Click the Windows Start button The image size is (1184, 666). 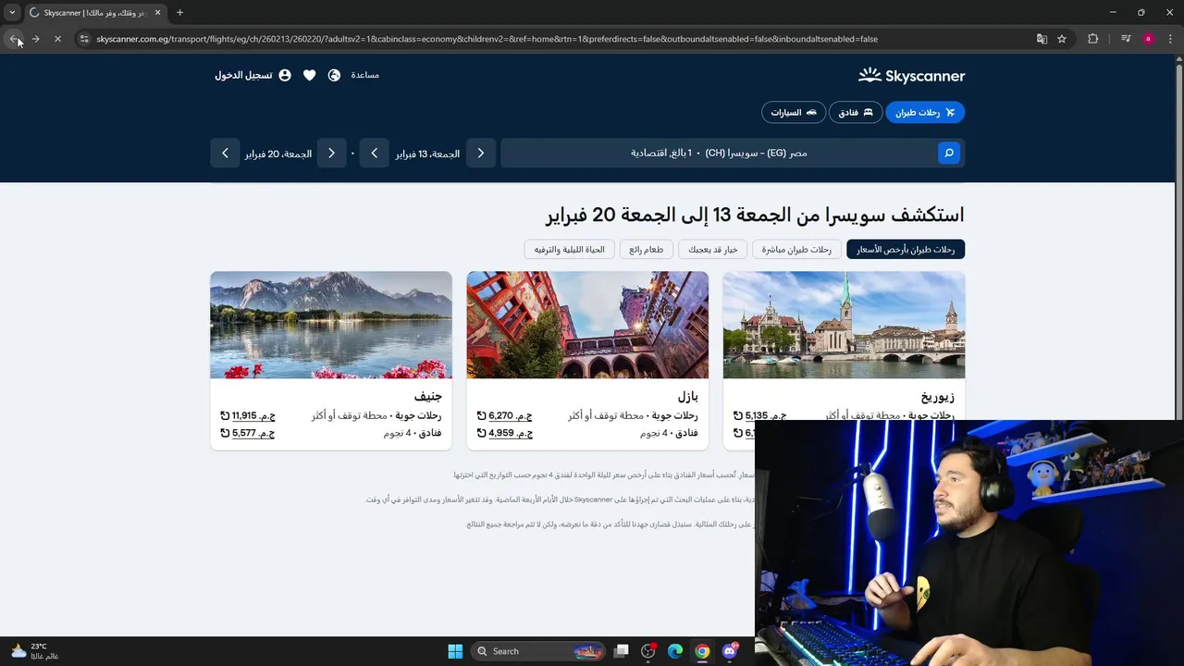click(x=455, y=651)
